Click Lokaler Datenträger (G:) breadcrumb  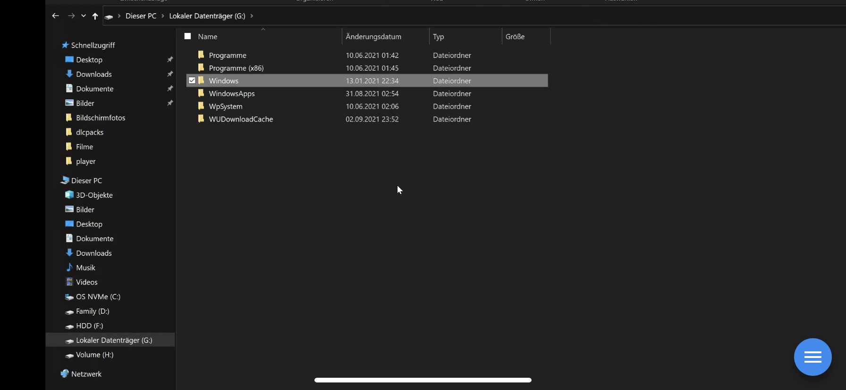tap(207, 16)
